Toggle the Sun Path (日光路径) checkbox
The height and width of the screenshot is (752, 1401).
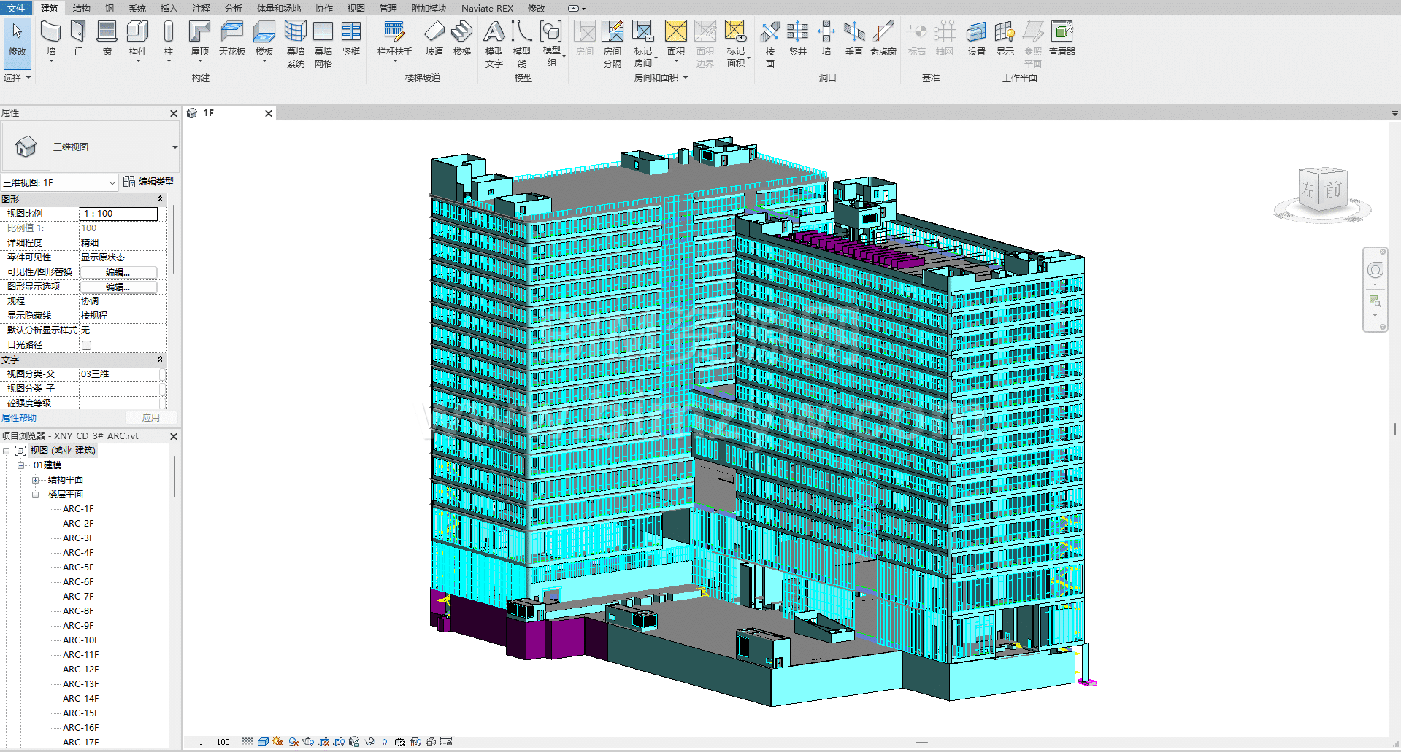(x=87, y=345)
